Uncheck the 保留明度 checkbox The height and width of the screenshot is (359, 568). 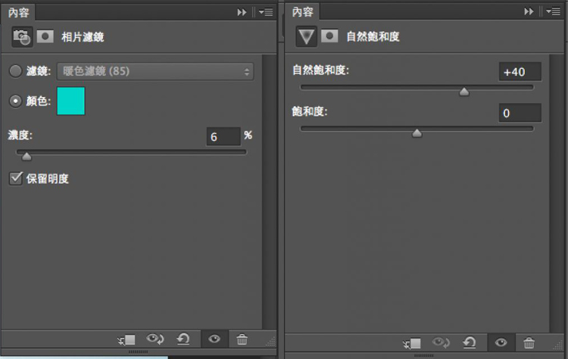(x=16, y=178)
